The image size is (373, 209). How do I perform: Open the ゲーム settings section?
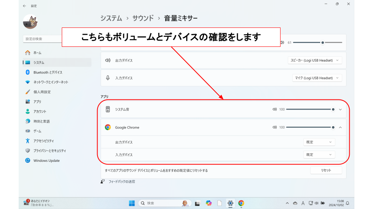pos(37,131)
